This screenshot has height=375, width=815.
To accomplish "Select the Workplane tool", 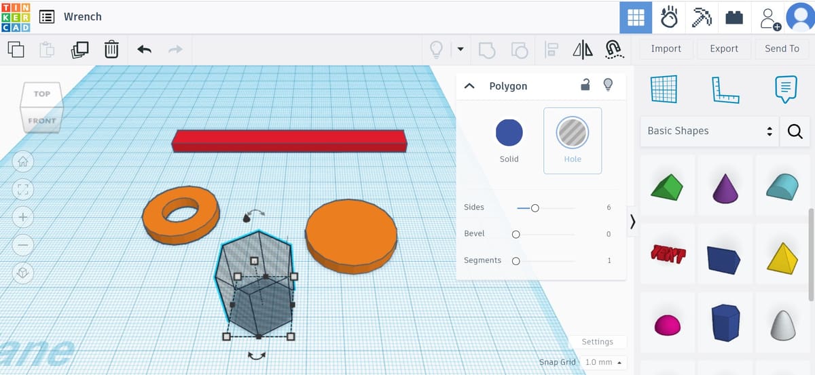I will tap(664, 88).
